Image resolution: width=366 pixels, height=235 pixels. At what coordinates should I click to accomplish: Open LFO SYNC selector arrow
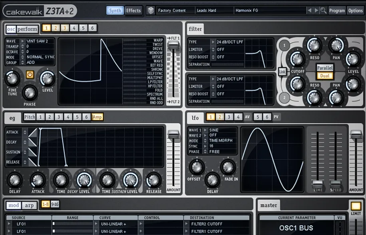(x=205, y=146)
